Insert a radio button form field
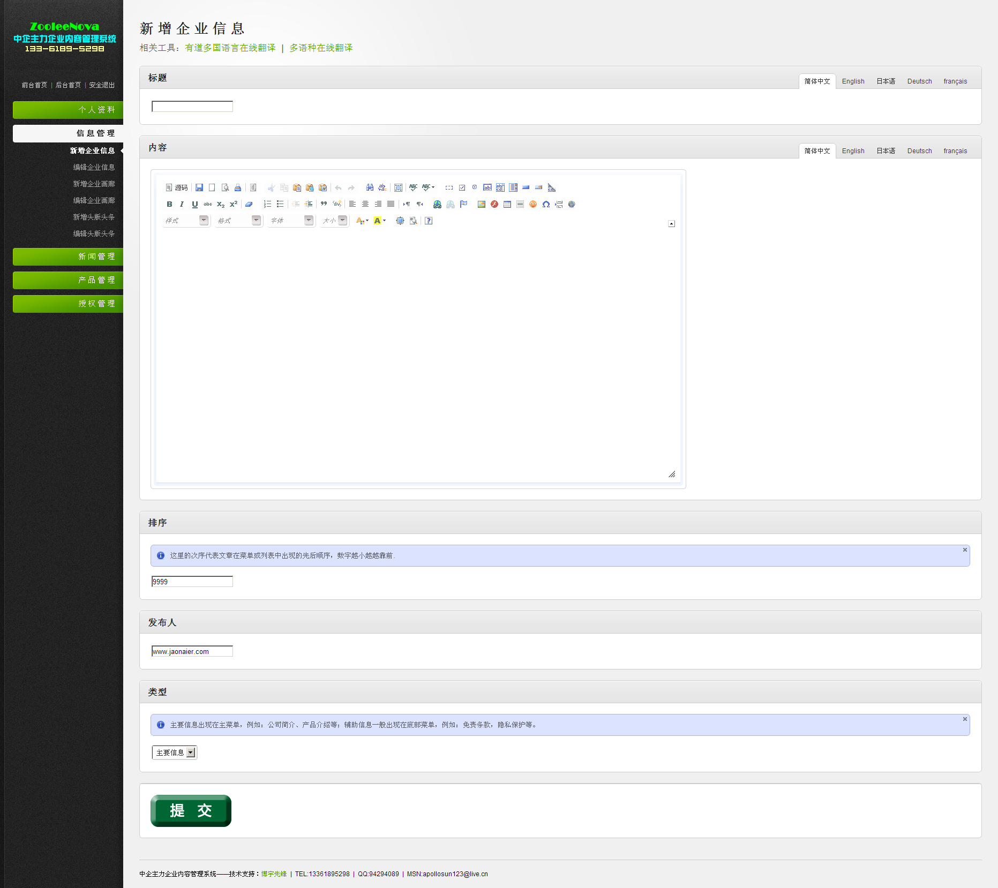 tap(475, 187)
